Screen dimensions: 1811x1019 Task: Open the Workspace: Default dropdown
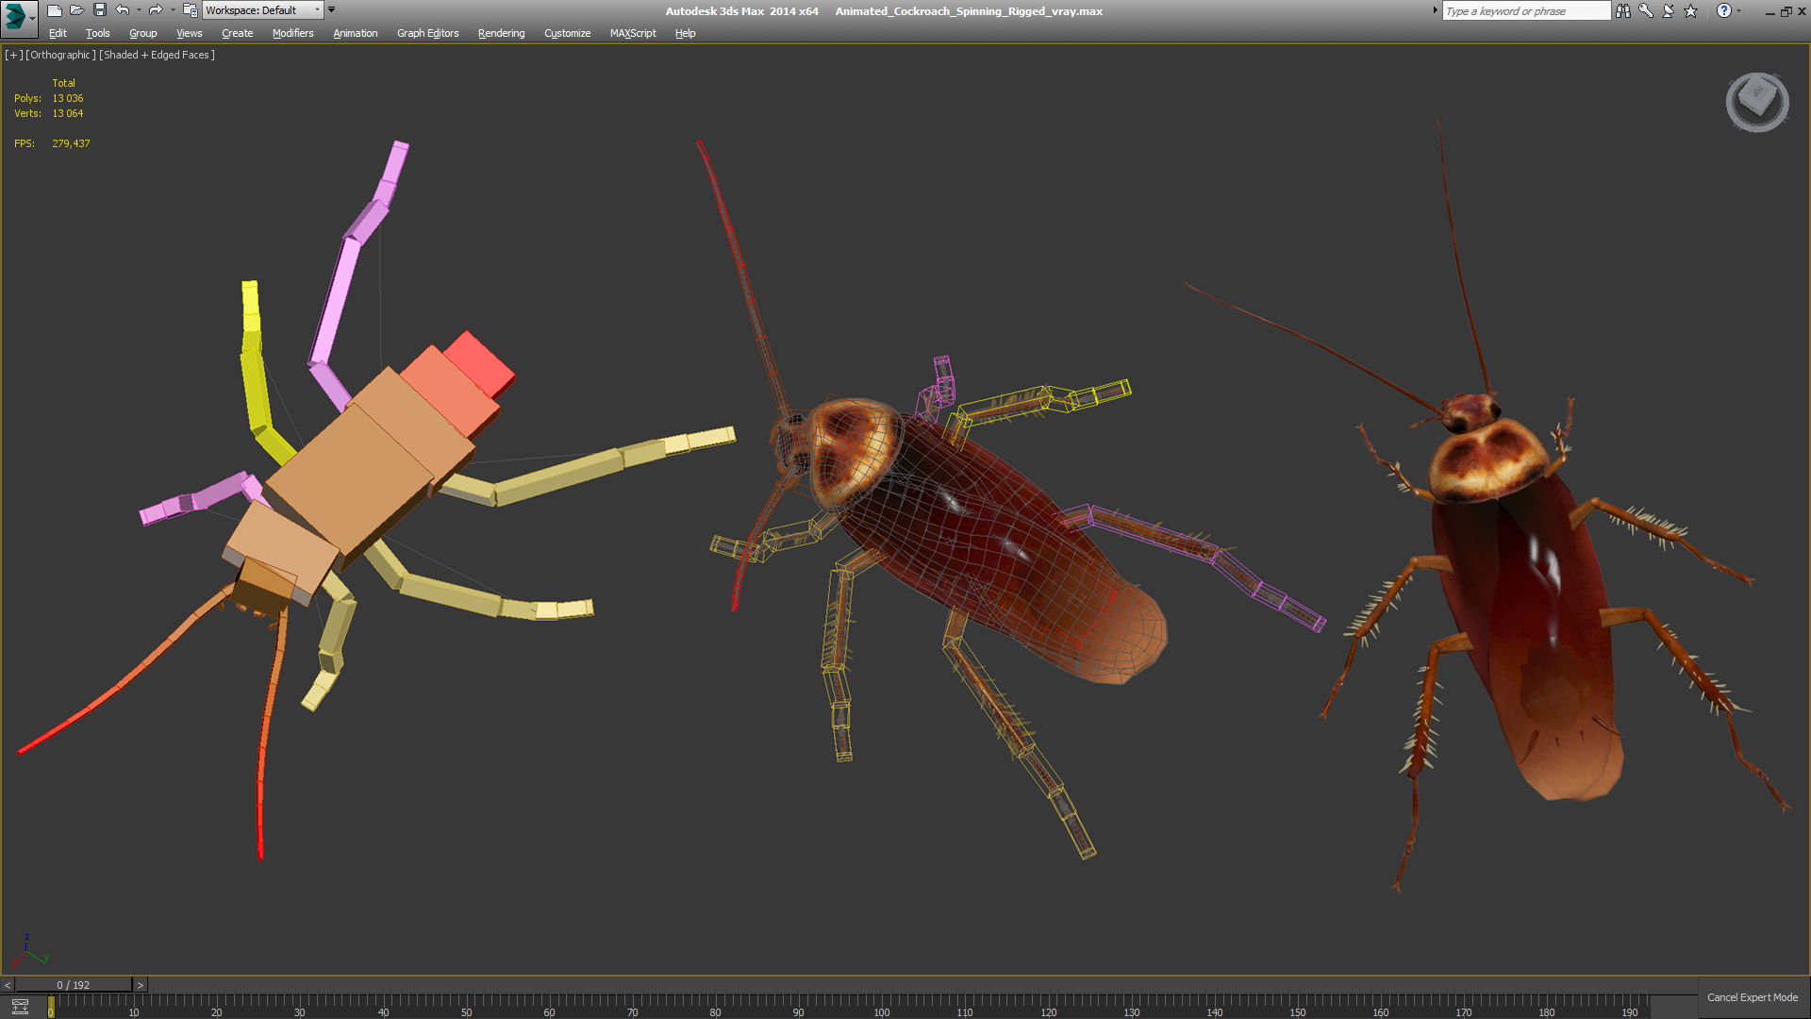tap(262, 10)
